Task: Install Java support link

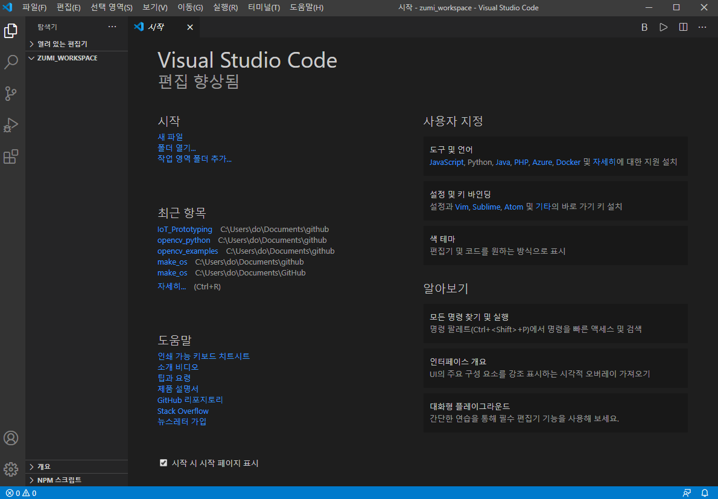Action: coord(503,163)
